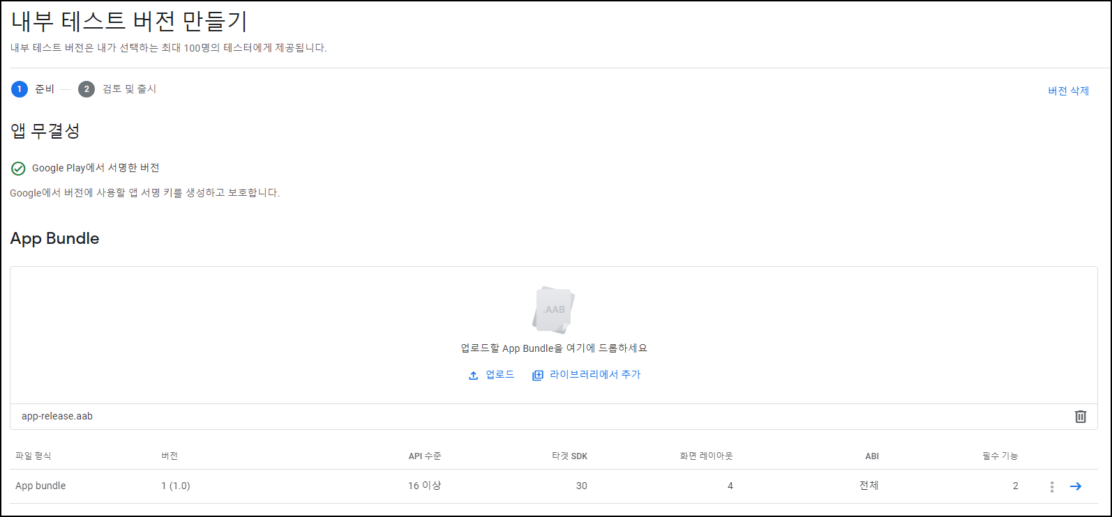Select step 2 검토 및 출시

pyautogui.click(x=117, y=89)
